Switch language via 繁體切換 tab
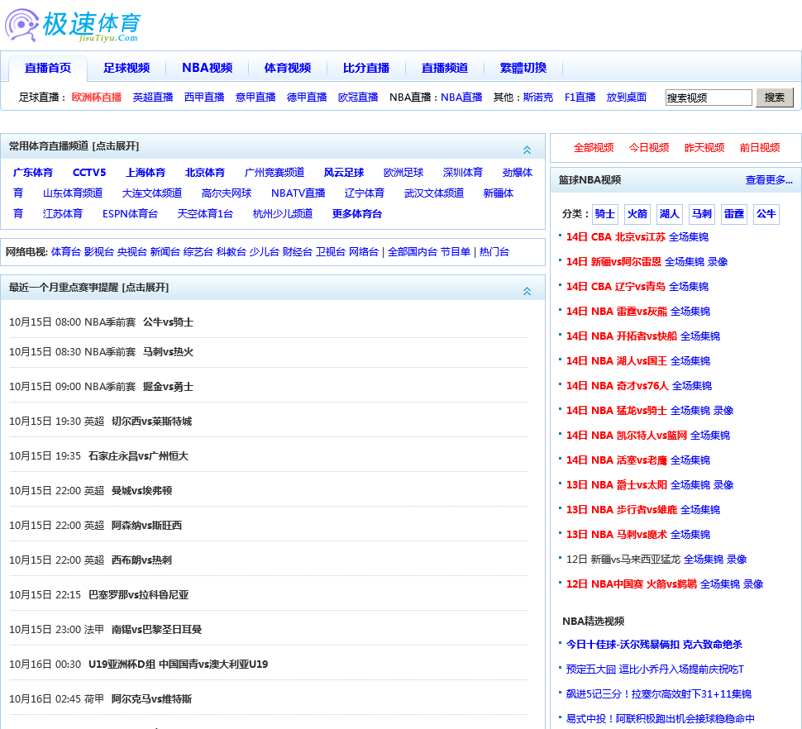Viewport: 802px width, 729px height. pyautogui.click(x=523, y=68)
